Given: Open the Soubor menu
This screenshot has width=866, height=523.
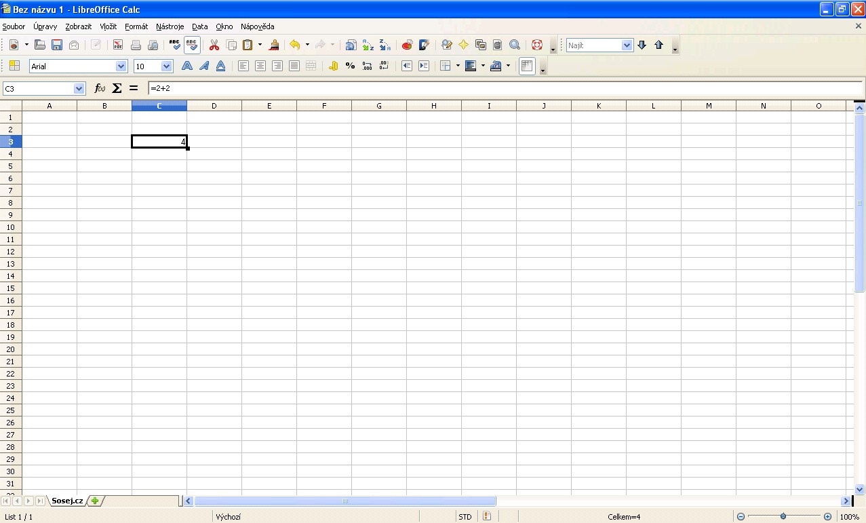Looking at the screenshot, I should (14, 26).
